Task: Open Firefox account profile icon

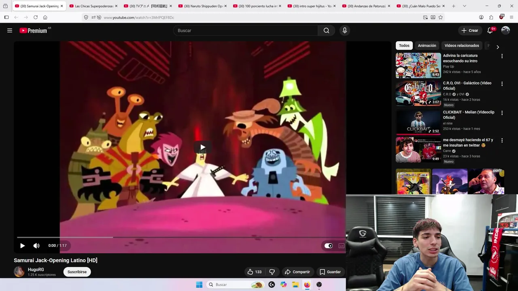Action: (x=481, y=17)
